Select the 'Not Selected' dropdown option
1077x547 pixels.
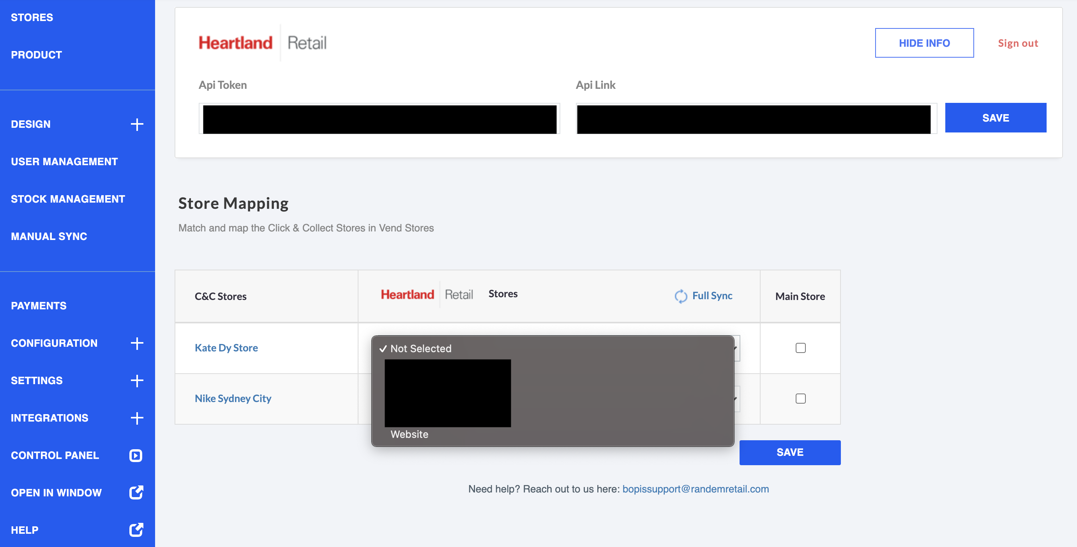point(420,349)
